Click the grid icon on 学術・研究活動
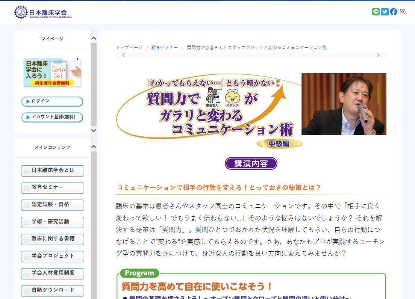Screen dimensions: 415x299 (x=26, y=222)
